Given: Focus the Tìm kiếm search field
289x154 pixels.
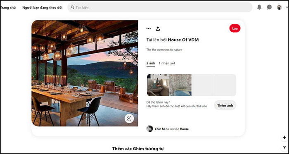Looking at the screenshot, I should pyautogui.click(x=160, y=7).
